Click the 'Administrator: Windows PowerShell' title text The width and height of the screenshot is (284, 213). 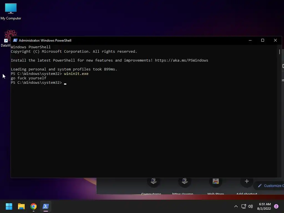tap(45, 40)
